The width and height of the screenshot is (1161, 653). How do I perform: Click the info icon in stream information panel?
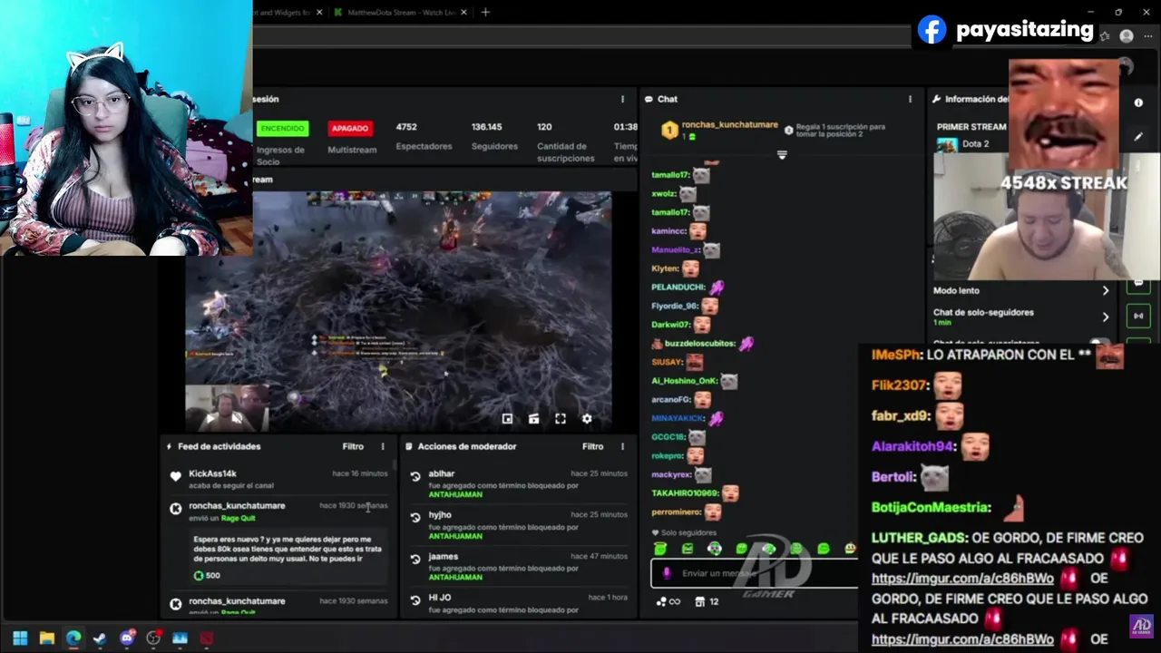[1138, 102]
